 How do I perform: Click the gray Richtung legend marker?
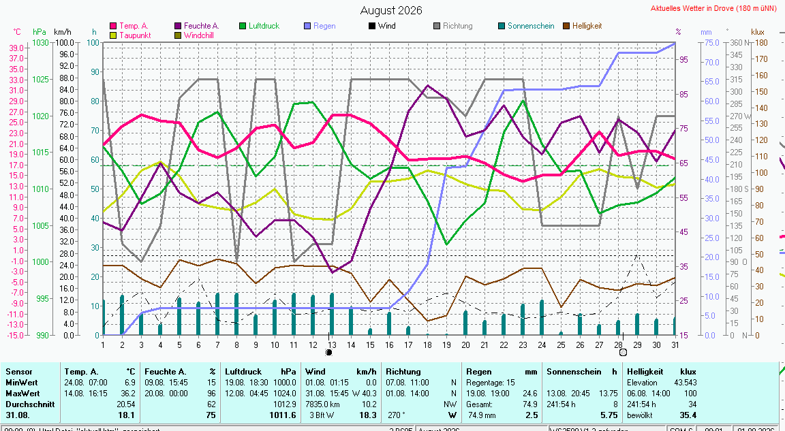pos(437,26)
